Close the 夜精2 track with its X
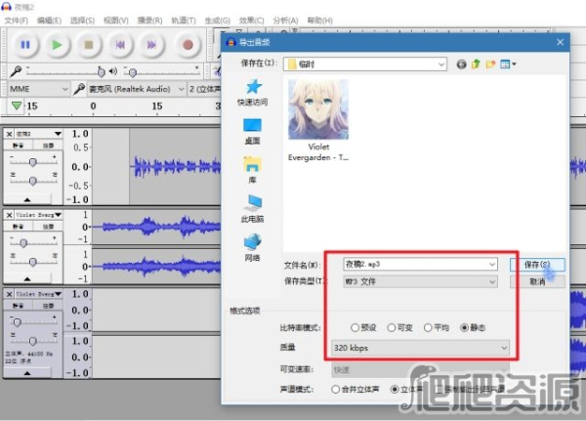This screenshot has width=586, height=421. click(x=10, y=134)
